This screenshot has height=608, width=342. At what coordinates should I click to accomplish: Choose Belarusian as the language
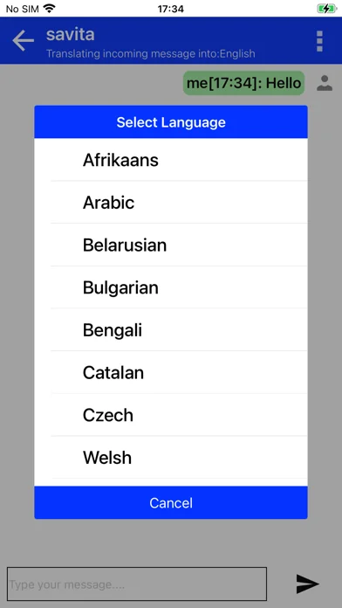point(171,245)
